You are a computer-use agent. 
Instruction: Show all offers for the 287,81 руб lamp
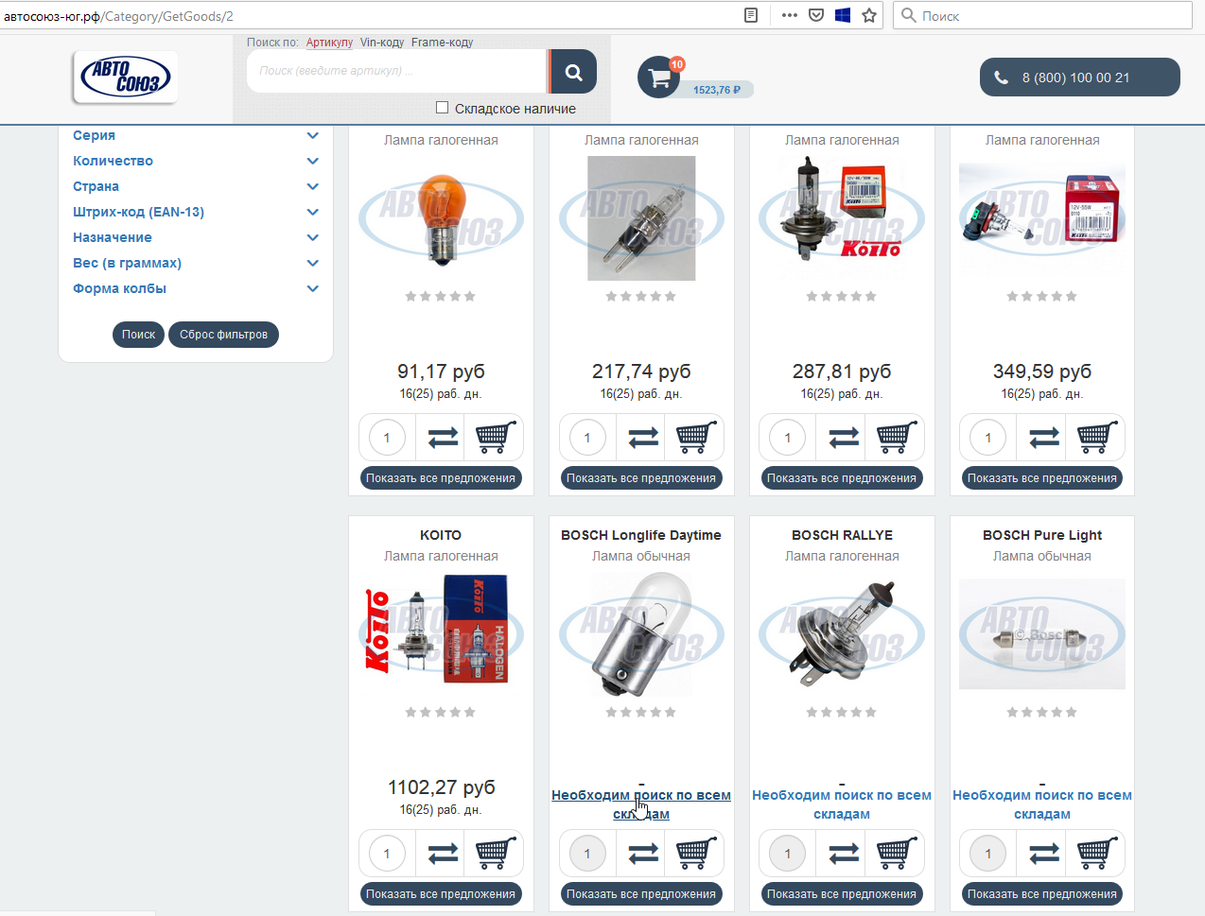[842, 478]
